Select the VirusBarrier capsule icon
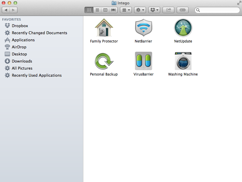The height and width of the screenshot is (182, 242). click(x=144, y=61)
